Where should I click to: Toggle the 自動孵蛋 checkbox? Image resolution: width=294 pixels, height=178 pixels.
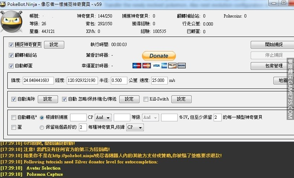[x=11, y=66]
